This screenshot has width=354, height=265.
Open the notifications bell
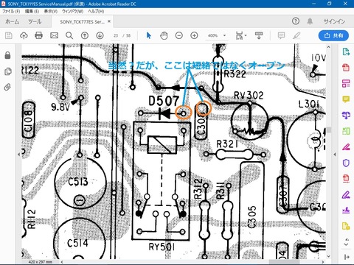coord(310,21)
